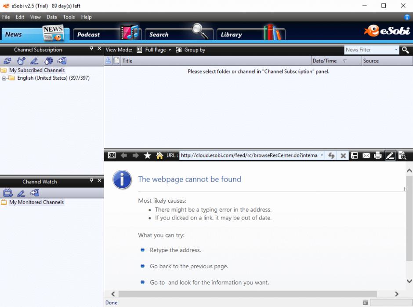Screen dimensions: 413x307
Task: Refresh all channels in Channel Subscription toolbar
Action: [x=7, y=61]
